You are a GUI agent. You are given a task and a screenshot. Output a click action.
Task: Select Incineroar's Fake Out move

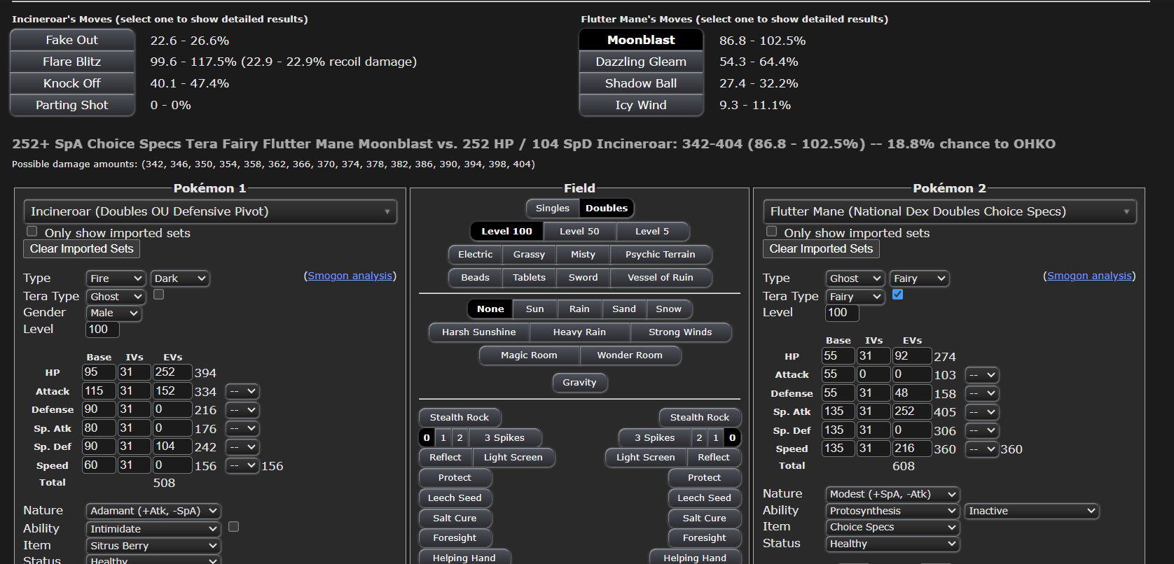click(72, 40)
